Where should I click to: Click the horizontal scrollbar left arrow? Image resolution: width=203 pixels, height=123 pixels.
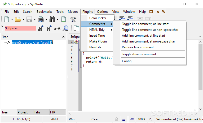[70, 114]
